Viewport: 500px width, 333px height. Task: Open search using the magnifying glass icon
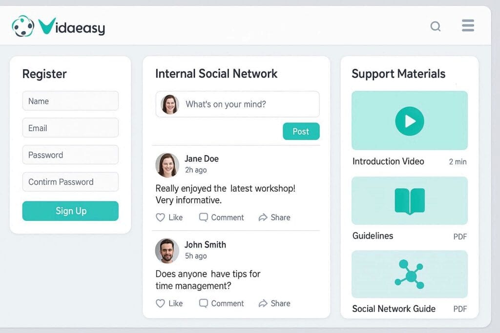435,27
